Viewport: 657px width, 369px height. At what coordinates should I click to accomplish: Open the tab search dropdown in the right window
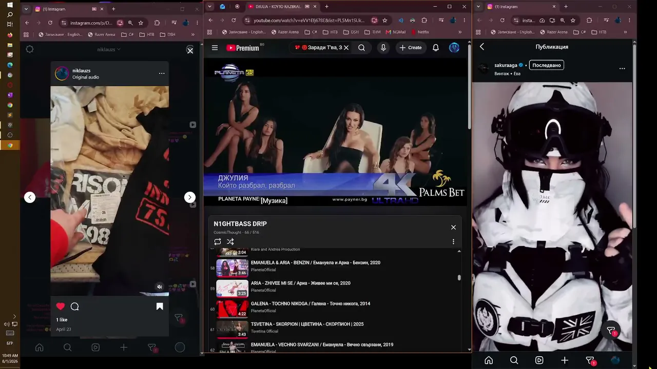[479, 7]
